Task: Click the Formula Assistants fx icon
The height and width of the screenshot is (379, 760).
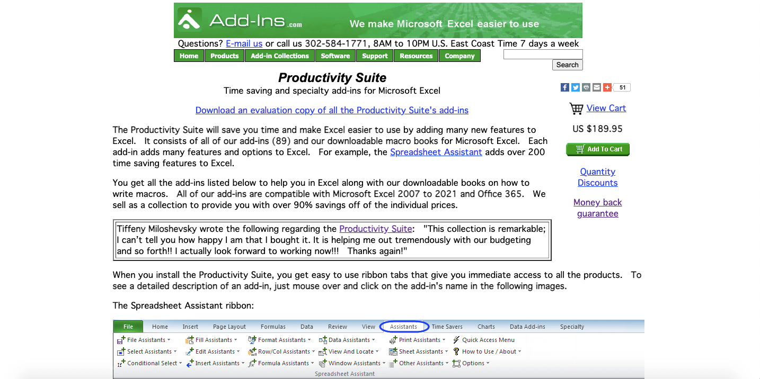Action: point(253,363)
